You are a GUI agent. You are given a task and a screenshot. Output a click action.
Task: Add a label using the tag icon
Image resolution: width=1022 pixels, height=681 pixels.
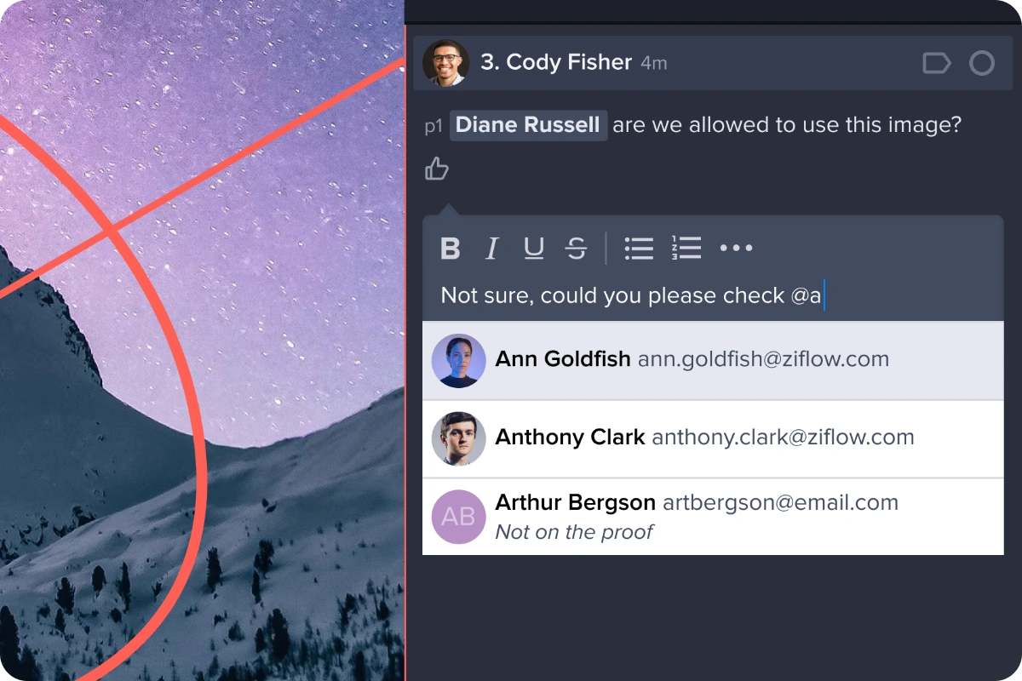(x=937, y=64)
